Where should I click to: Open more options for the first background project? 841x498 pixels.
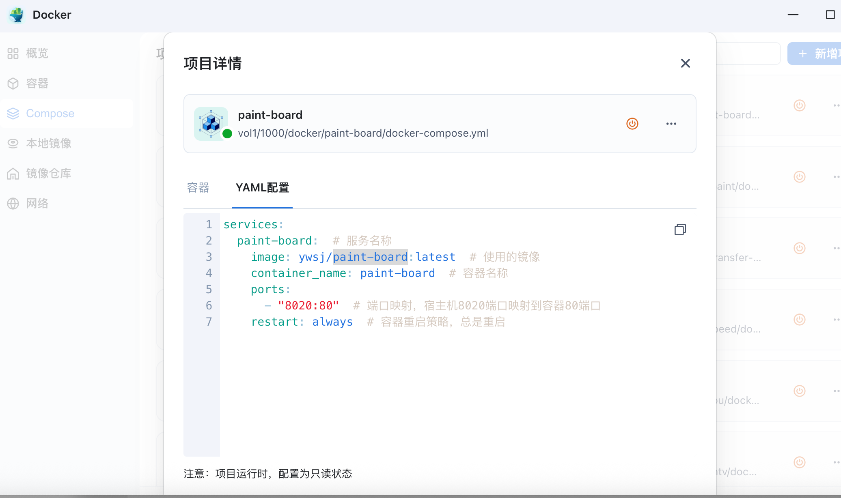coord(836,105)
